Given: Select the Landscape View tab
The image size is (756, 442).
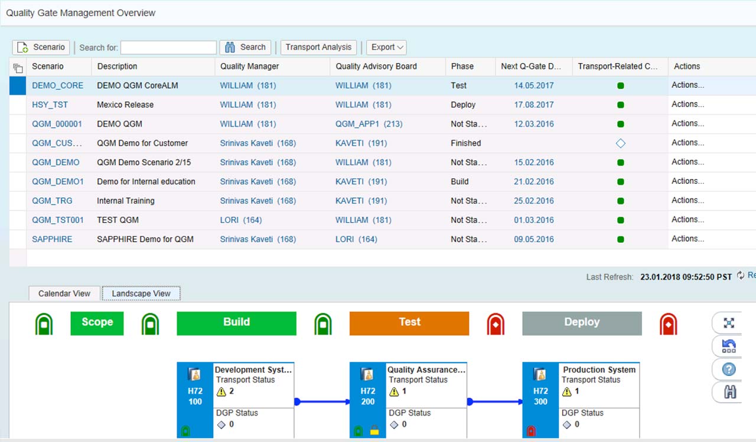Looking at the screenshot, I should tap(141, 293).
